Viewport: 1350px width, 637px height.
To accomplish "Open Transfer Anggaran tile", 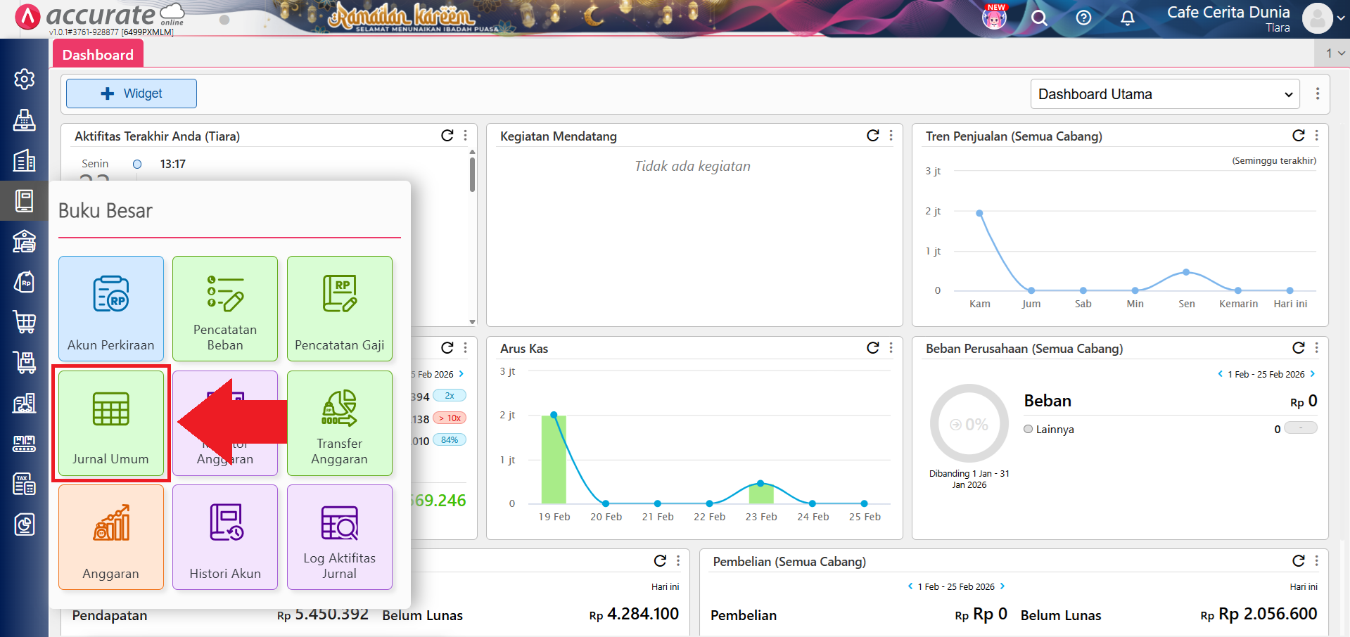I will (339, 423).
